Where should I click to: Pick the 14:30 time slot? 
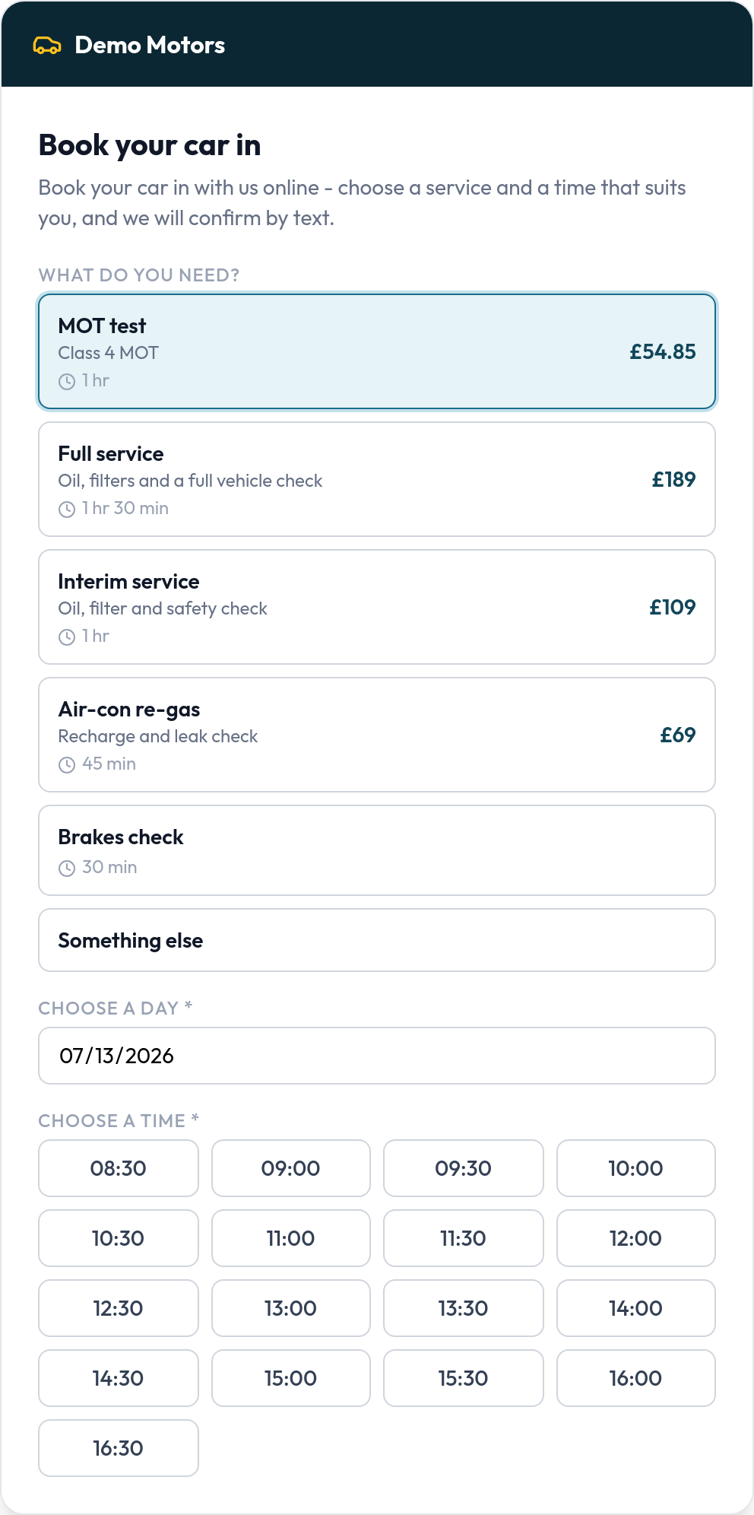119,1378
